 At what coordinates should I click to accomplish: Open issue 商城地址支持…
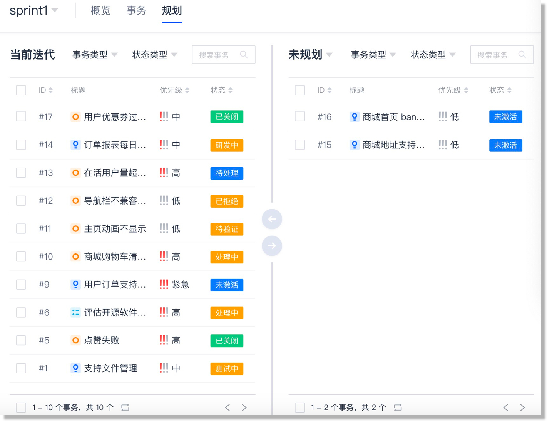point(394,145)
